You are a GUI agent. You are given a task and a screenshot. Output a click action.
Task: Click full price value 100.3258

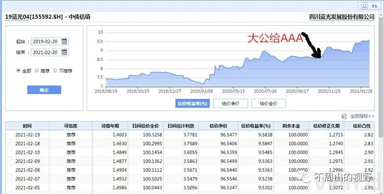(152, 135)
